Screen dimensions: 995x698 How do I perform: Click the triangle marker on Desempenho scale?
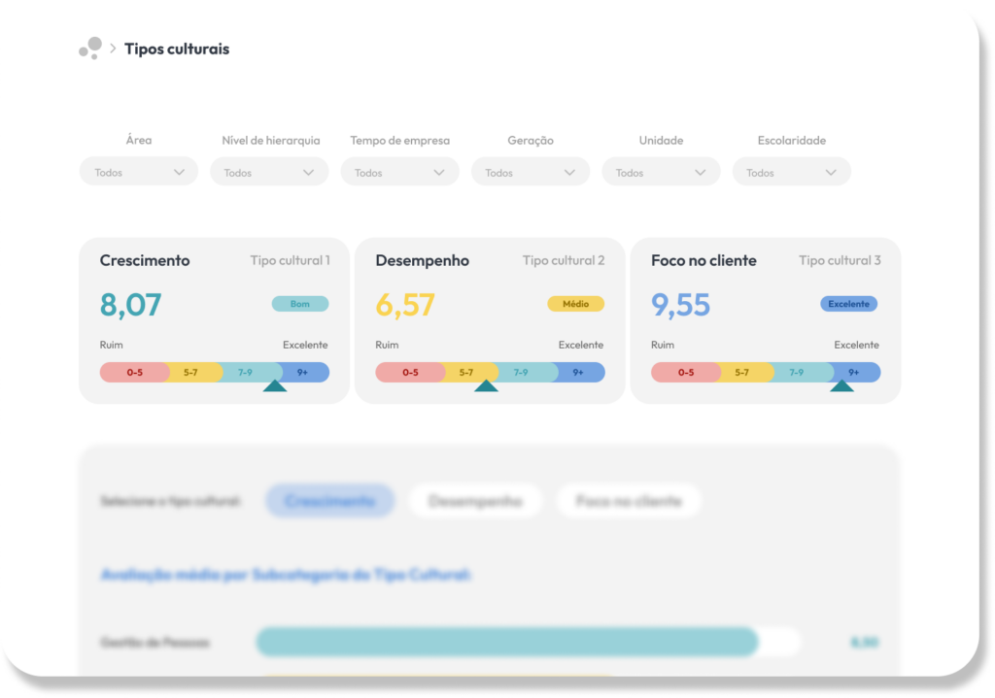click(486, 386)
